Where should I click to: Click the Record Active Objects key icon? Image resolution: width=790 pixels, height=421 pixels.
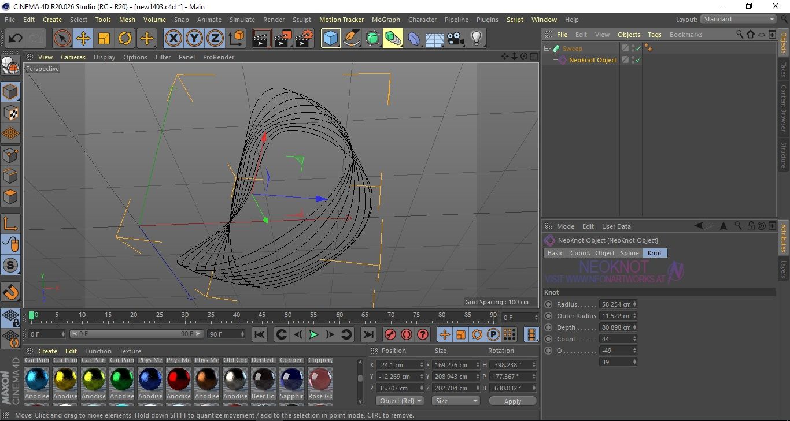coord(390,334)
